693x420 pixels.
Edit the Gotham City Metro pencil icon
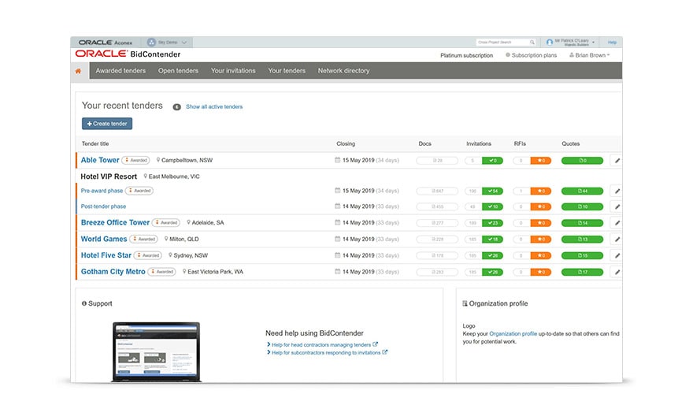coord(617,272)
